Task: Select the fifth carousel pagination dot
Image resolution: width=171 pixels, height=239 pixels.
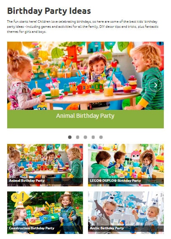Action: coord(101,137)
